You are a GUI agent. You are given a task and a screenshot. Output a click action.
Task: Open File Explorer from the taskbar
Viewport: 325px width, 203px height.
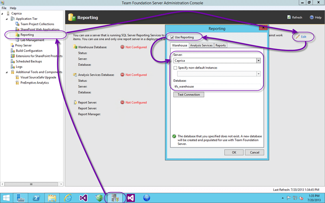click(x=52, y=198)
